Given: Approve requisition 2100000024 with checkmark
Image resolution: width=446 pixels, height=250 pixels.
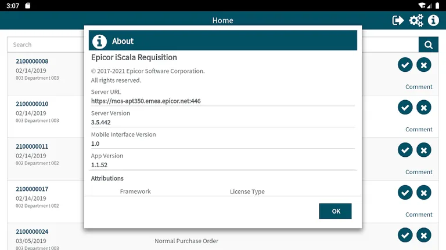Looking at the screenshot, I should point(405,234).
